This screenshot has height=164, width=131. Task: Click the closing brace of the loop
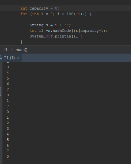21,42
